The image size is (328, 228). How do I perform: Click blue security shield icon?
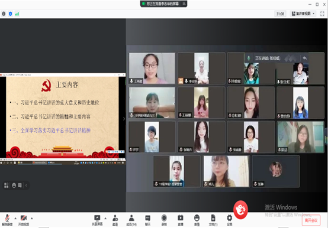pyautogui.click(x=10, y=14)
